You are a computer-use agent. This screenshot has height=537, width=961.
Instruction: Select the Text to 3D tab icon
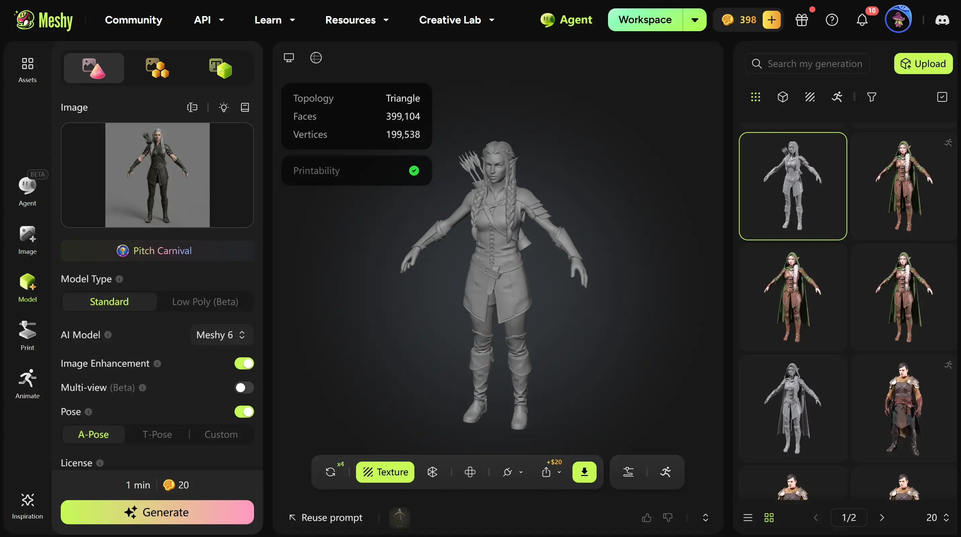tap(220, 68)
